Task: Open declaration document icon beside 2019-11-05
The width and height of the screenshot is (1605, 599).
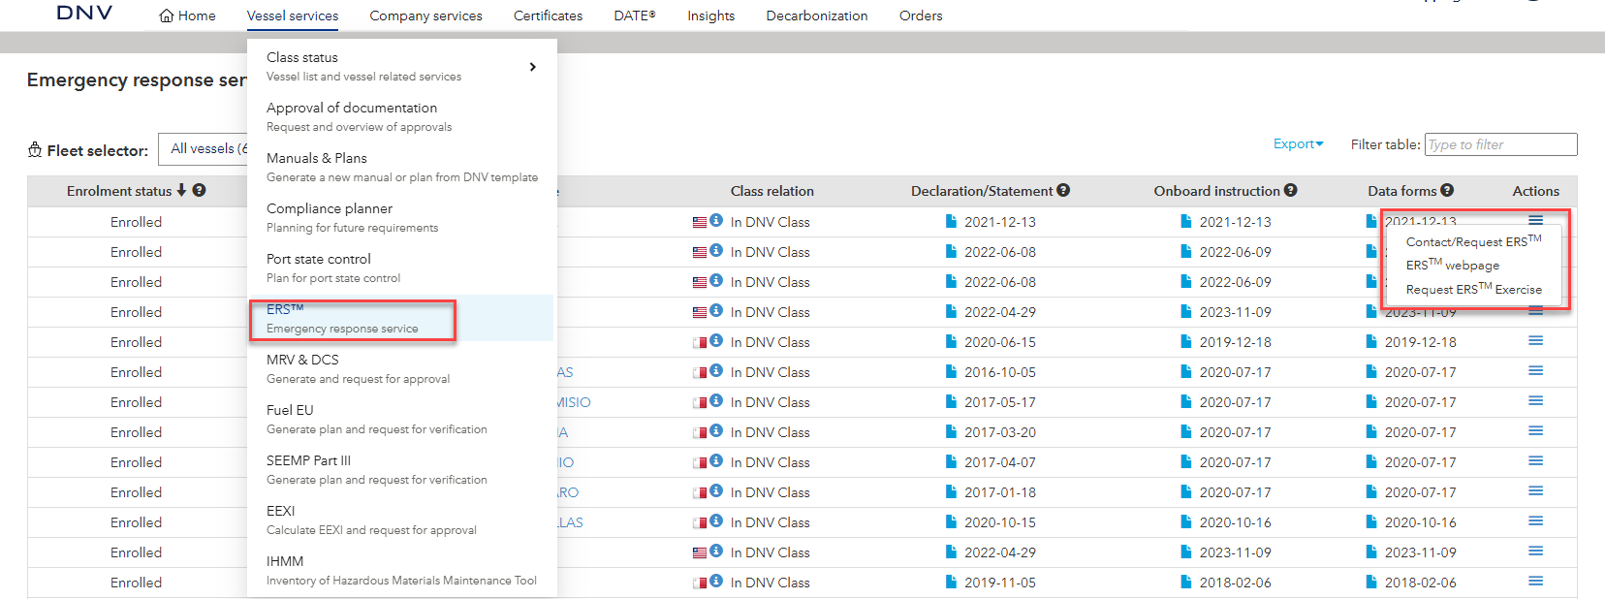Action: [x=952, y=582]
